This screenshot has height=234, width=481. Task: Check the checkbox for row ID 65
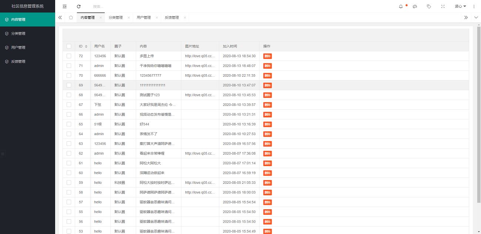[69, 124]
